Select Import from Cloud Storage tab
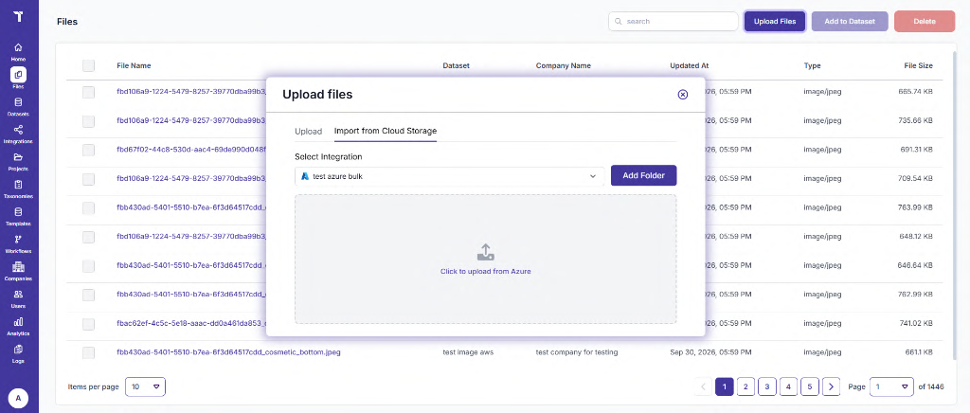Viewport: 970px width, 413px height. tap(386, 131)
